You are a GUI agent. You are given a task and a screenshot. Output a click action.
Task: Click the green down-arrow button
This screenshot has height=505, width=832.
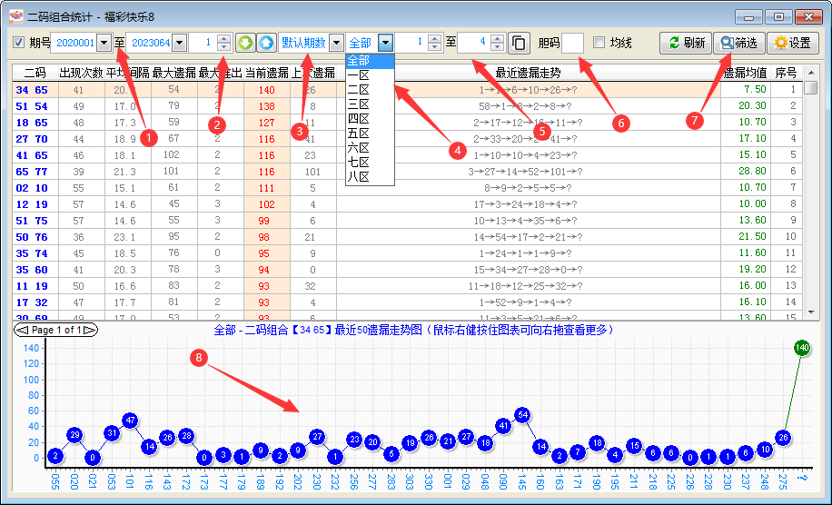click(245, 43)
